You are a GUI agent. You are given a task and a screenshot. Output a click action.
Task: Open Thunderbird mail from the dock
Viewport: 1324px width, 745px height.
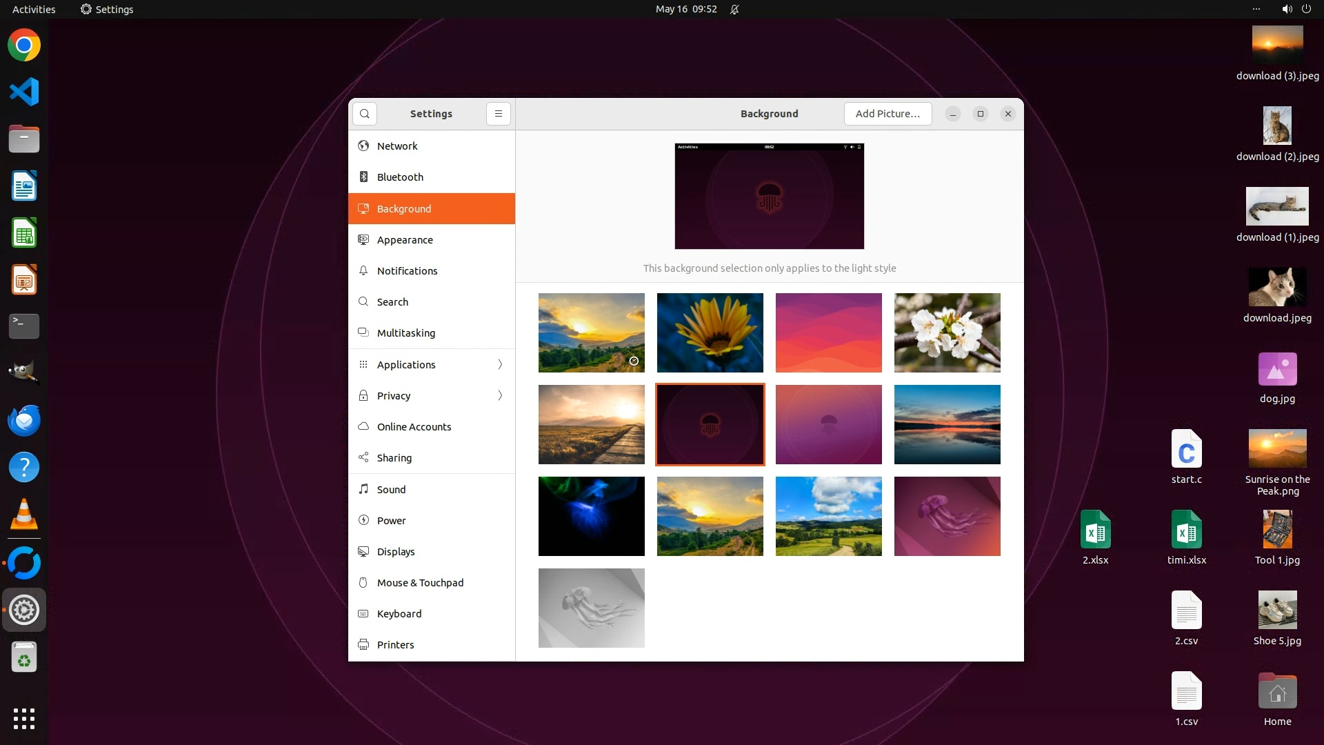(x=24, y=421)
